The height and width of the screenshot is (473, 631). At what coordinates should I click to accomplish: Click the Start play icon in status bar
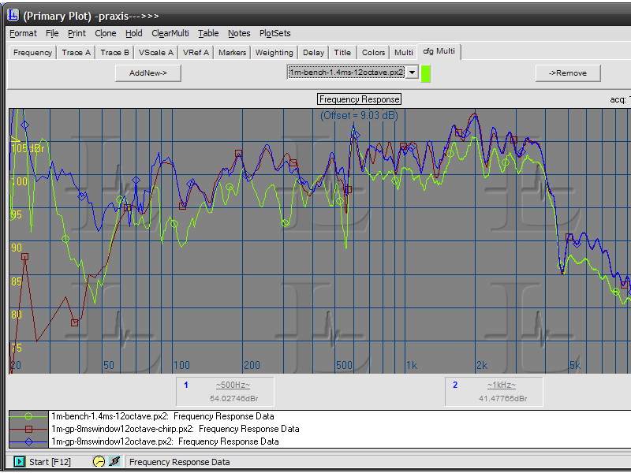point(19,461)
